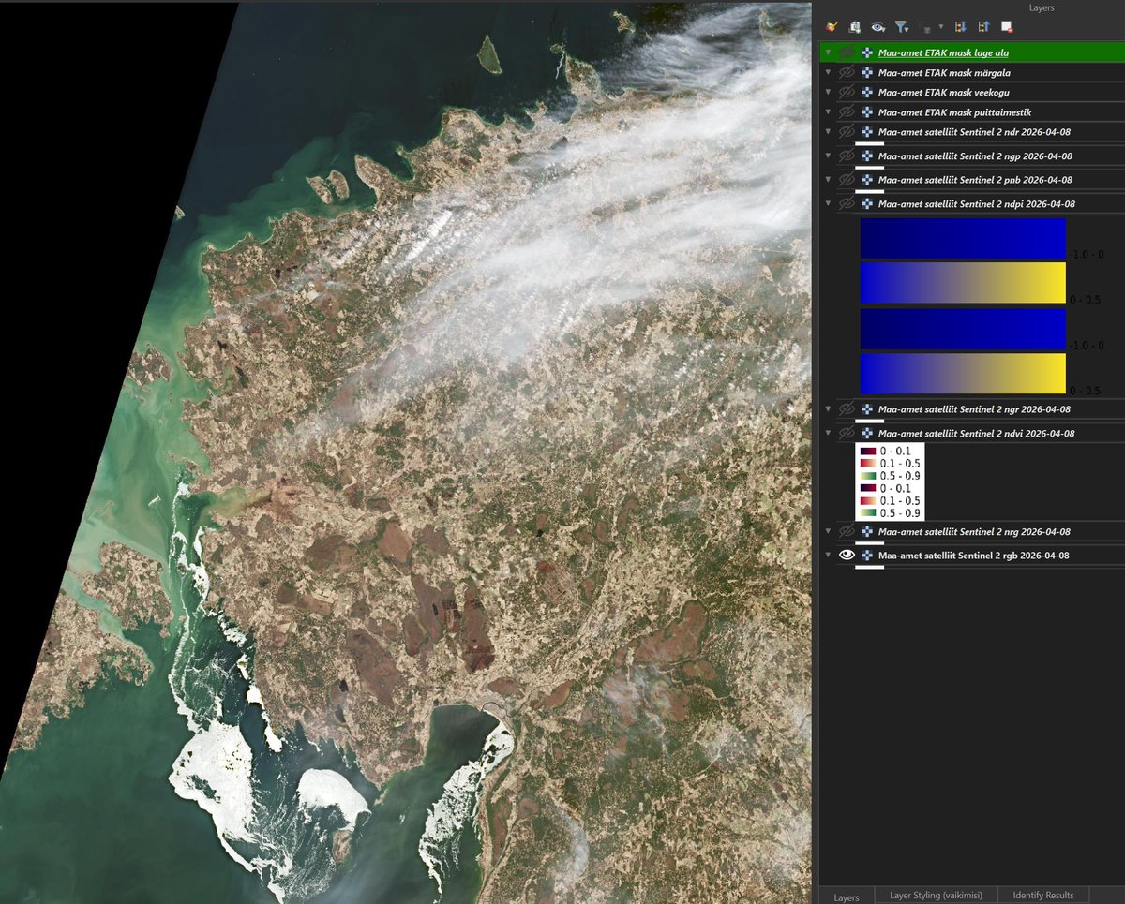The height and width of the screenshot is (904, 1125).
Task: Collapse the Sentinel 2 rgb layer
Action: point(828,555)
